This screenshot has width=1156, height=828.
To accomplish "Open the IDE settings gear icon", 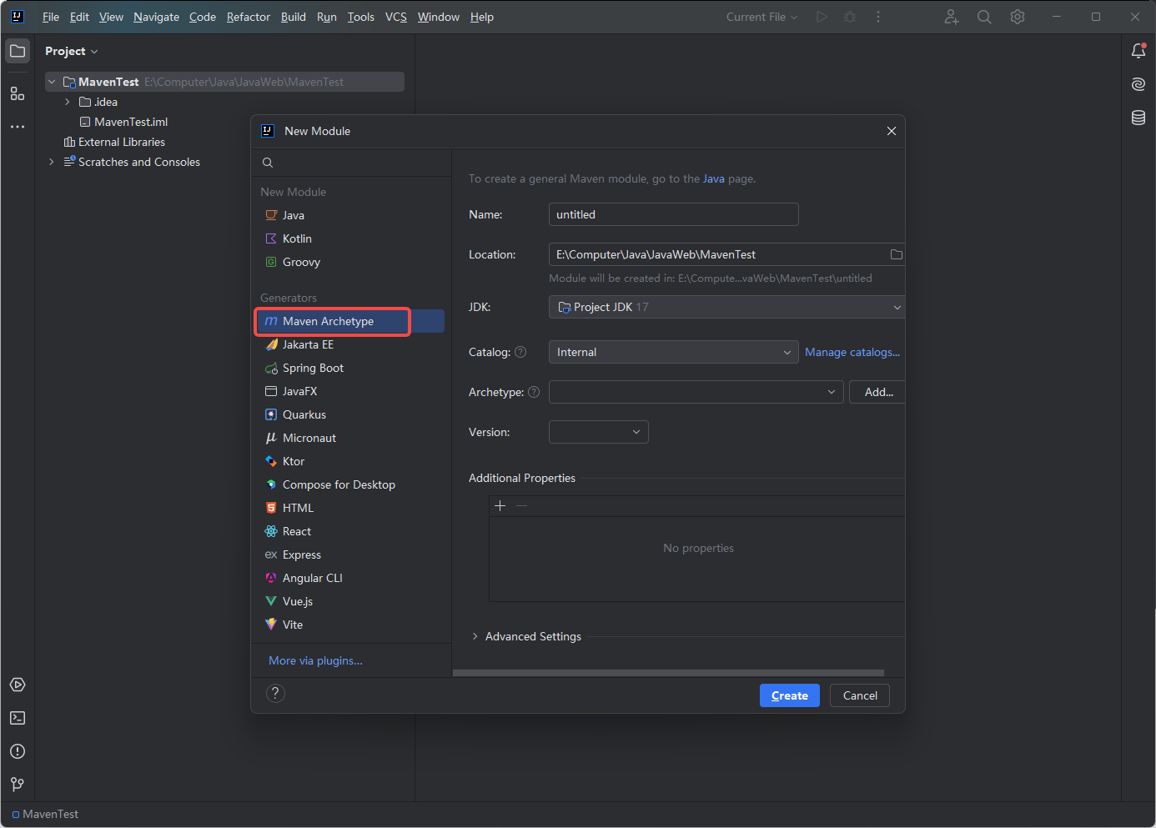I will (x=1018, y=17).
